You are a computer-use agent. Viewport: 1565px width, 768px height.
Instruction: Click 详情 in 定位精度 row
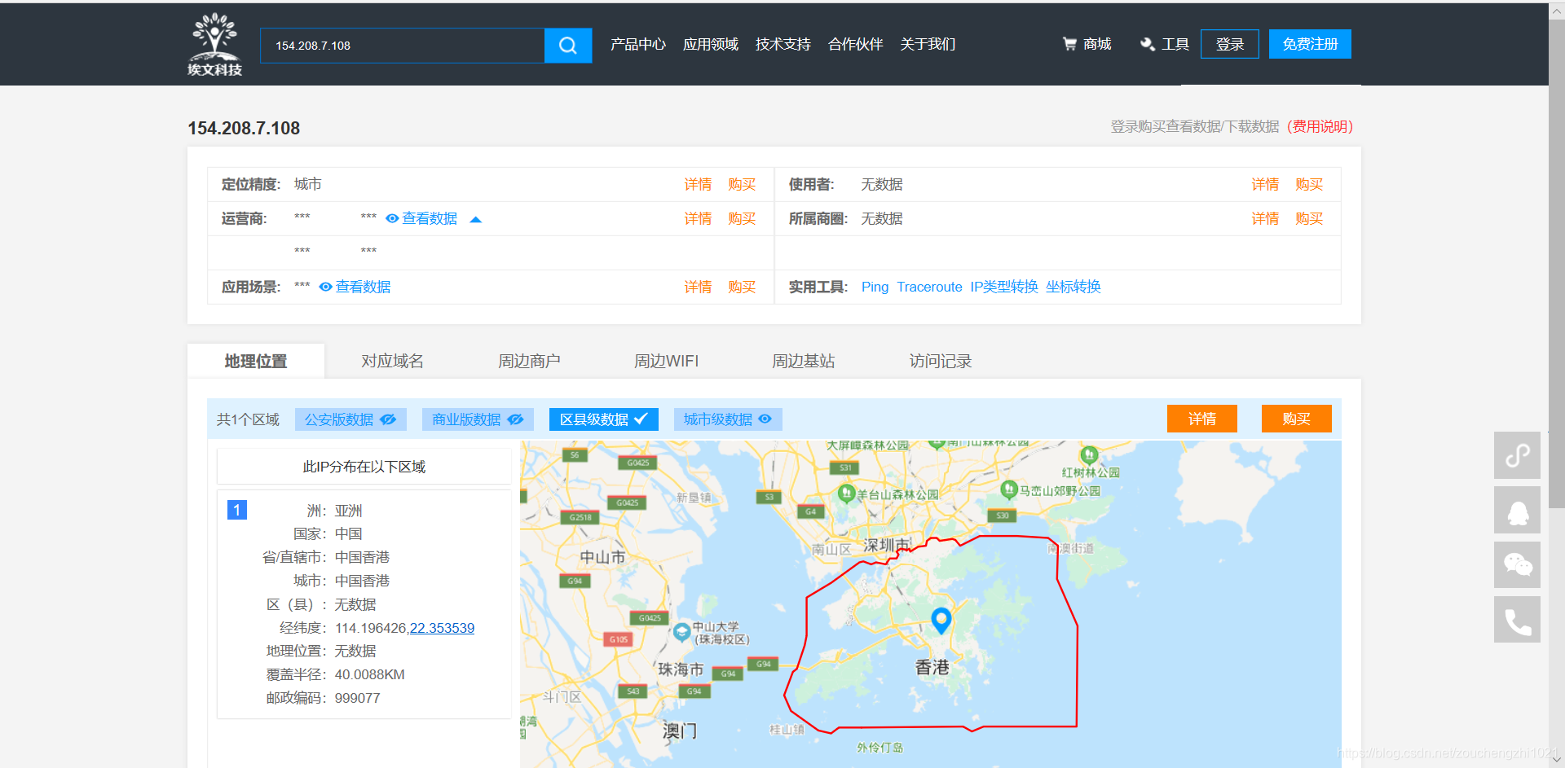pyautogui.click(x=698, y=184)
